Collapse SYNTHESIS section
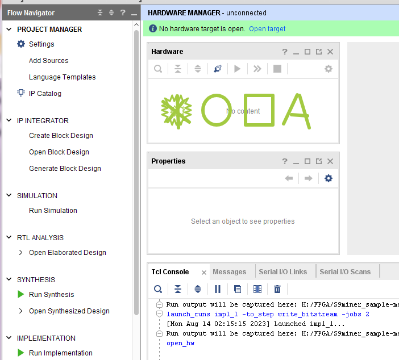Viewport: 399px width, 360px height. click(9, 279)
